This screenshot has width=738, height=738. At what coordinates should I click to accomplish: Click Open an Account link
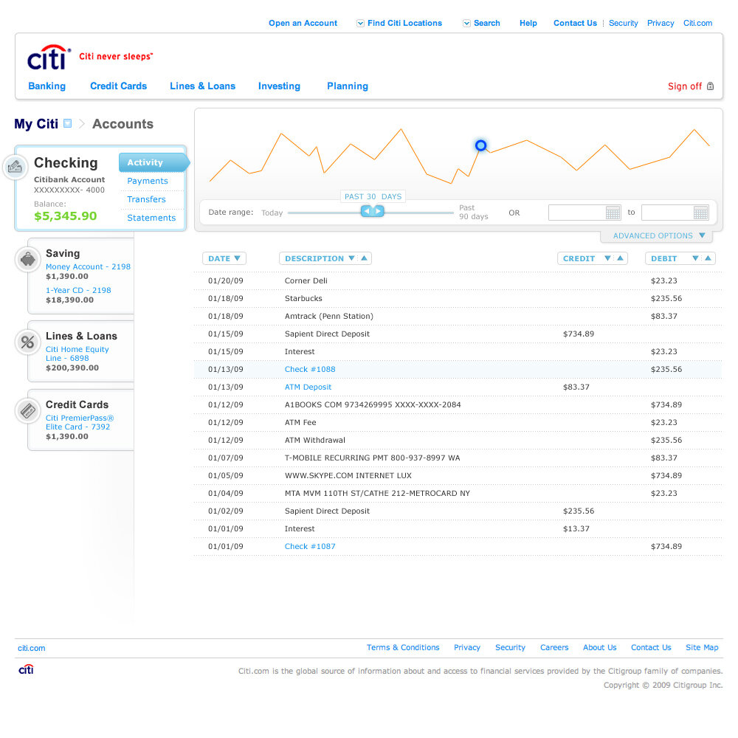303,23
